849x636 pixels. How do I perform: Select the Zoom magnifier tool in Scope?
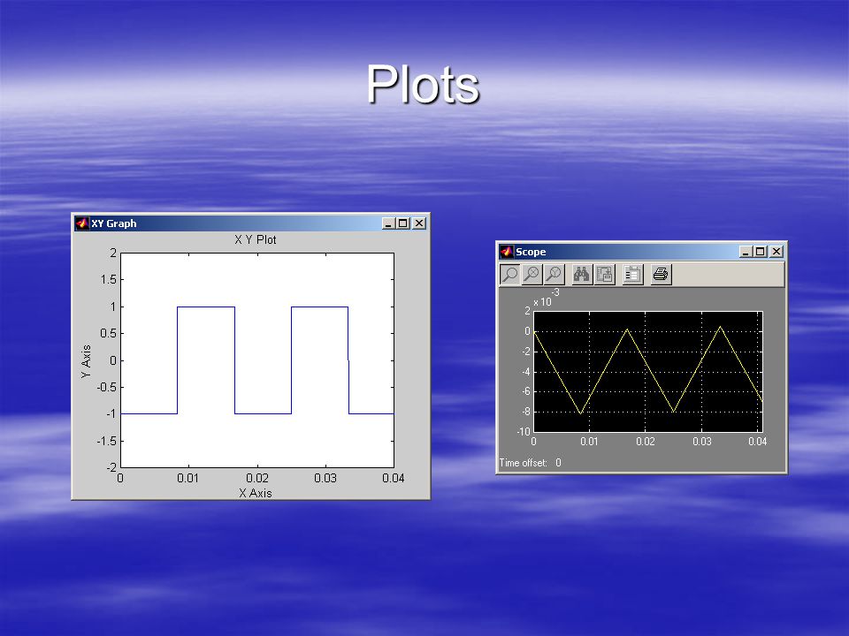(509, 274)
